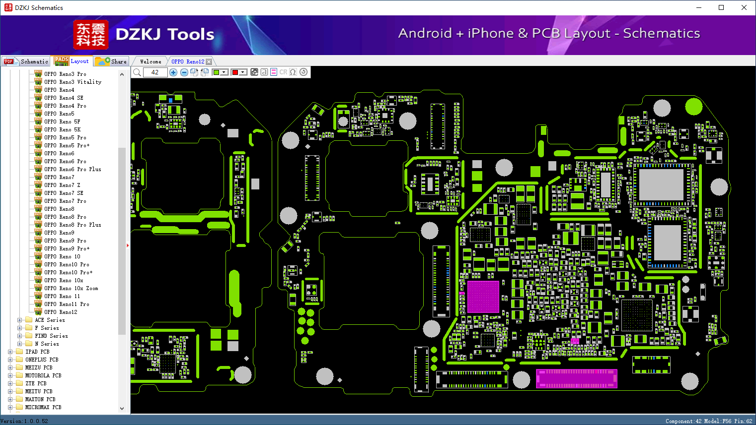The image size is (756, 425).
Task: Click the component search field showing 42
Action: coord(155,72)
